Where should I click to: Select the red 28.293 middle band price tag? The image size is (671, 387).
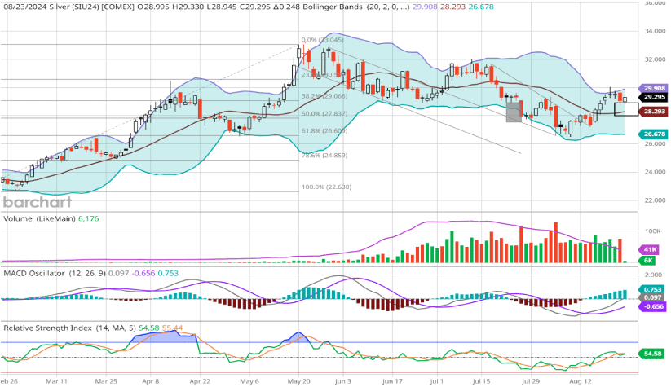coord(655,111)
